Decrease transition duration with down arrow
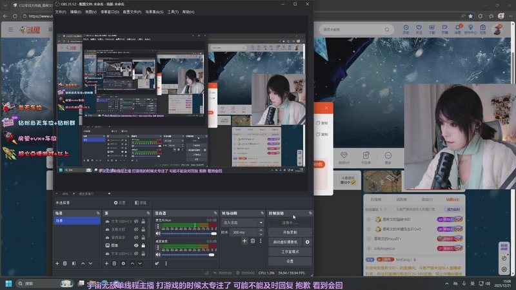The width and height of the screenshot is (516, 290). pos(261,234)
